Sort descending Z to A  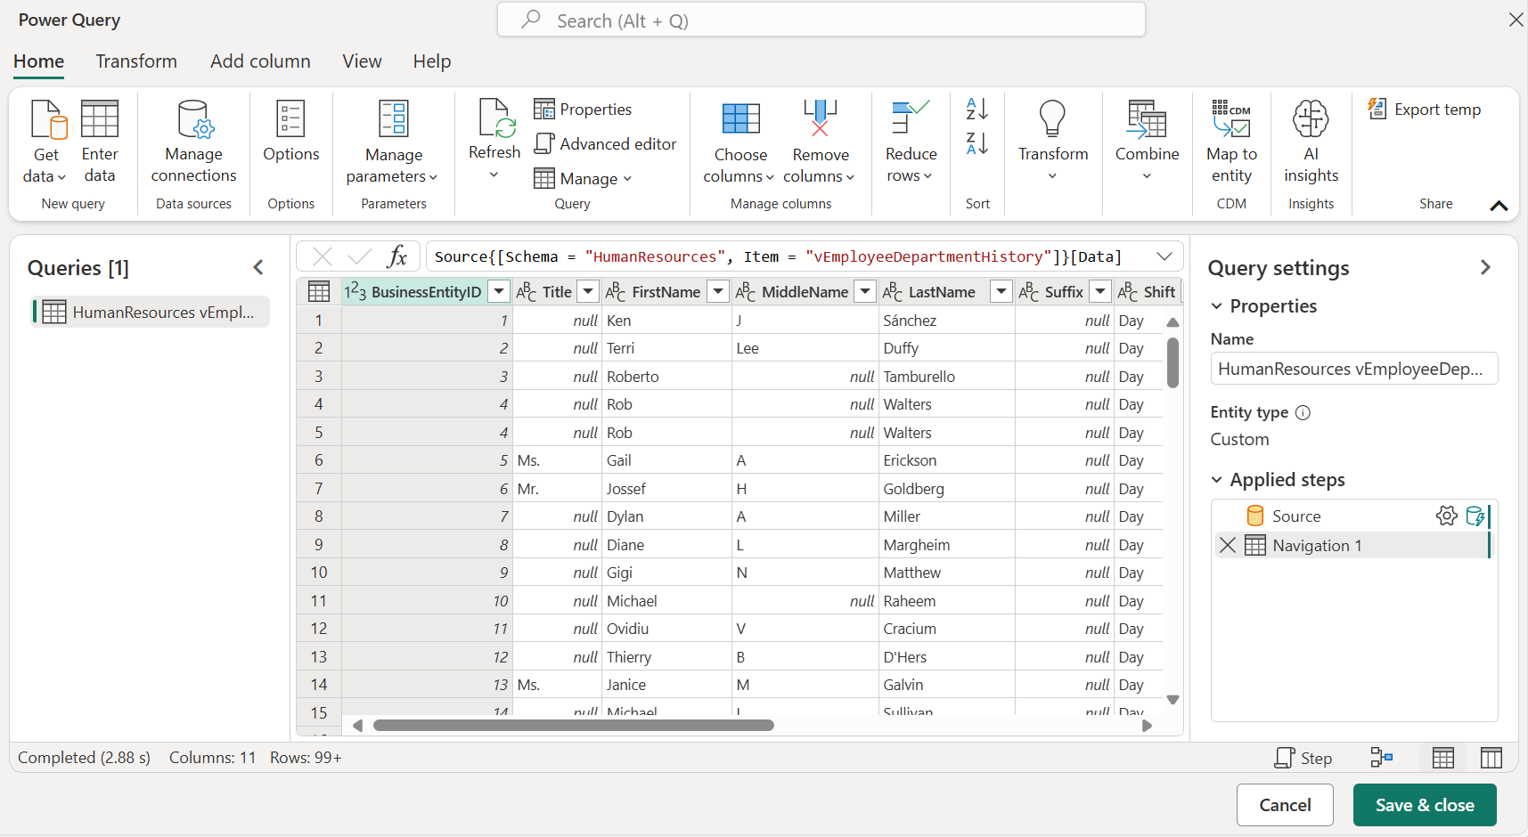[976, 143]
